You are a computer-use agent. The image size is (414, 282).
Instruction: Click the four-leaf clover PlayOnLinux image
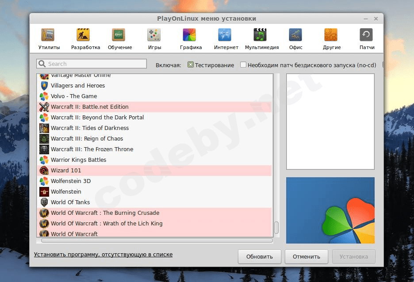pos(330,210)
